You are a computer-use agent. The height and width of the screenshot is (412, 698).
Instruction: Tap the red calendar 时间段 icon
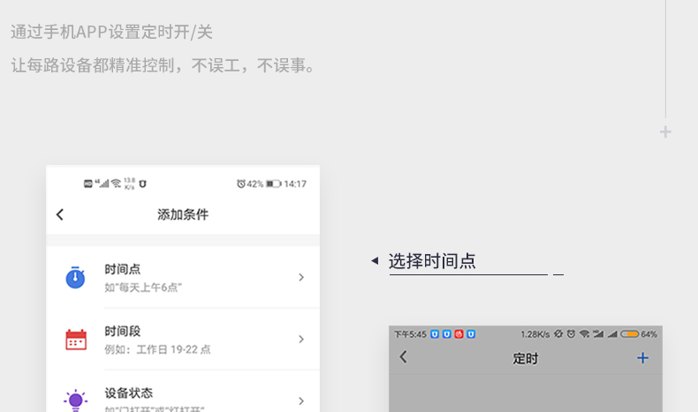coord(76,340)
